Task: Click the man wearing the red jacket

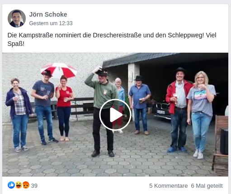Action: click(x=179, y=109)
